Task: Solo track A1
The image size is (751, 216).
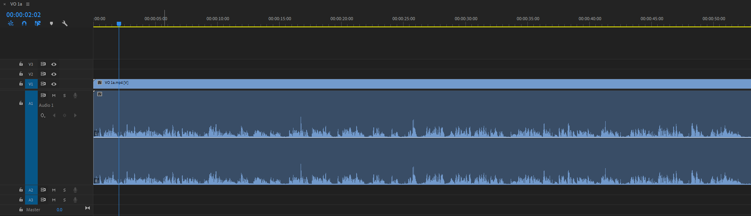Action: [64, 95]
